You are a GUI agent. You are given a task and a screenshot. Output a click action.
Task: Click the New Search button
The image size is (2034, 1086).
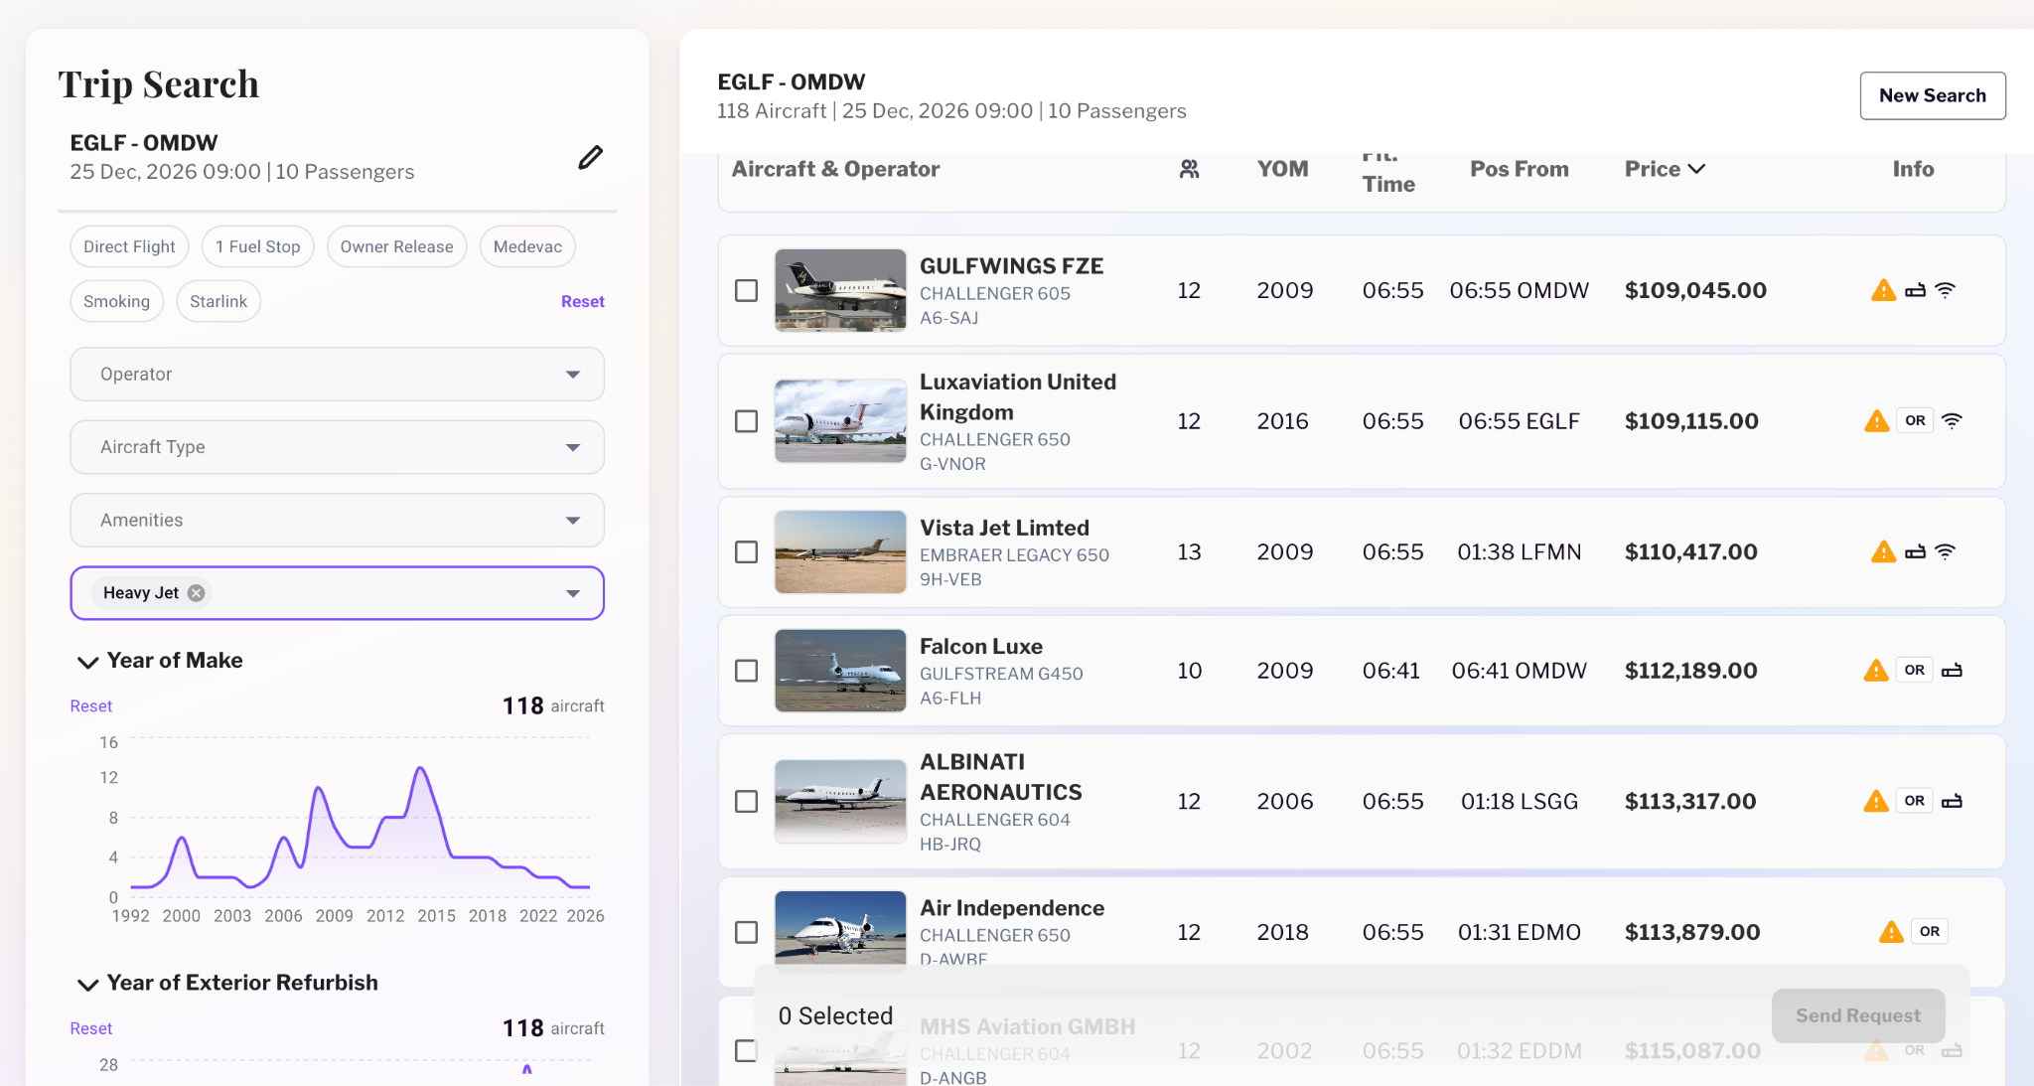[1932, 95]
